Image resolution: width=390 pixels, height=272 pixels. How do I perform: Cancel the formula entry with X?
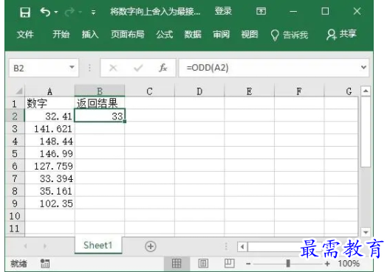point(113,68)
